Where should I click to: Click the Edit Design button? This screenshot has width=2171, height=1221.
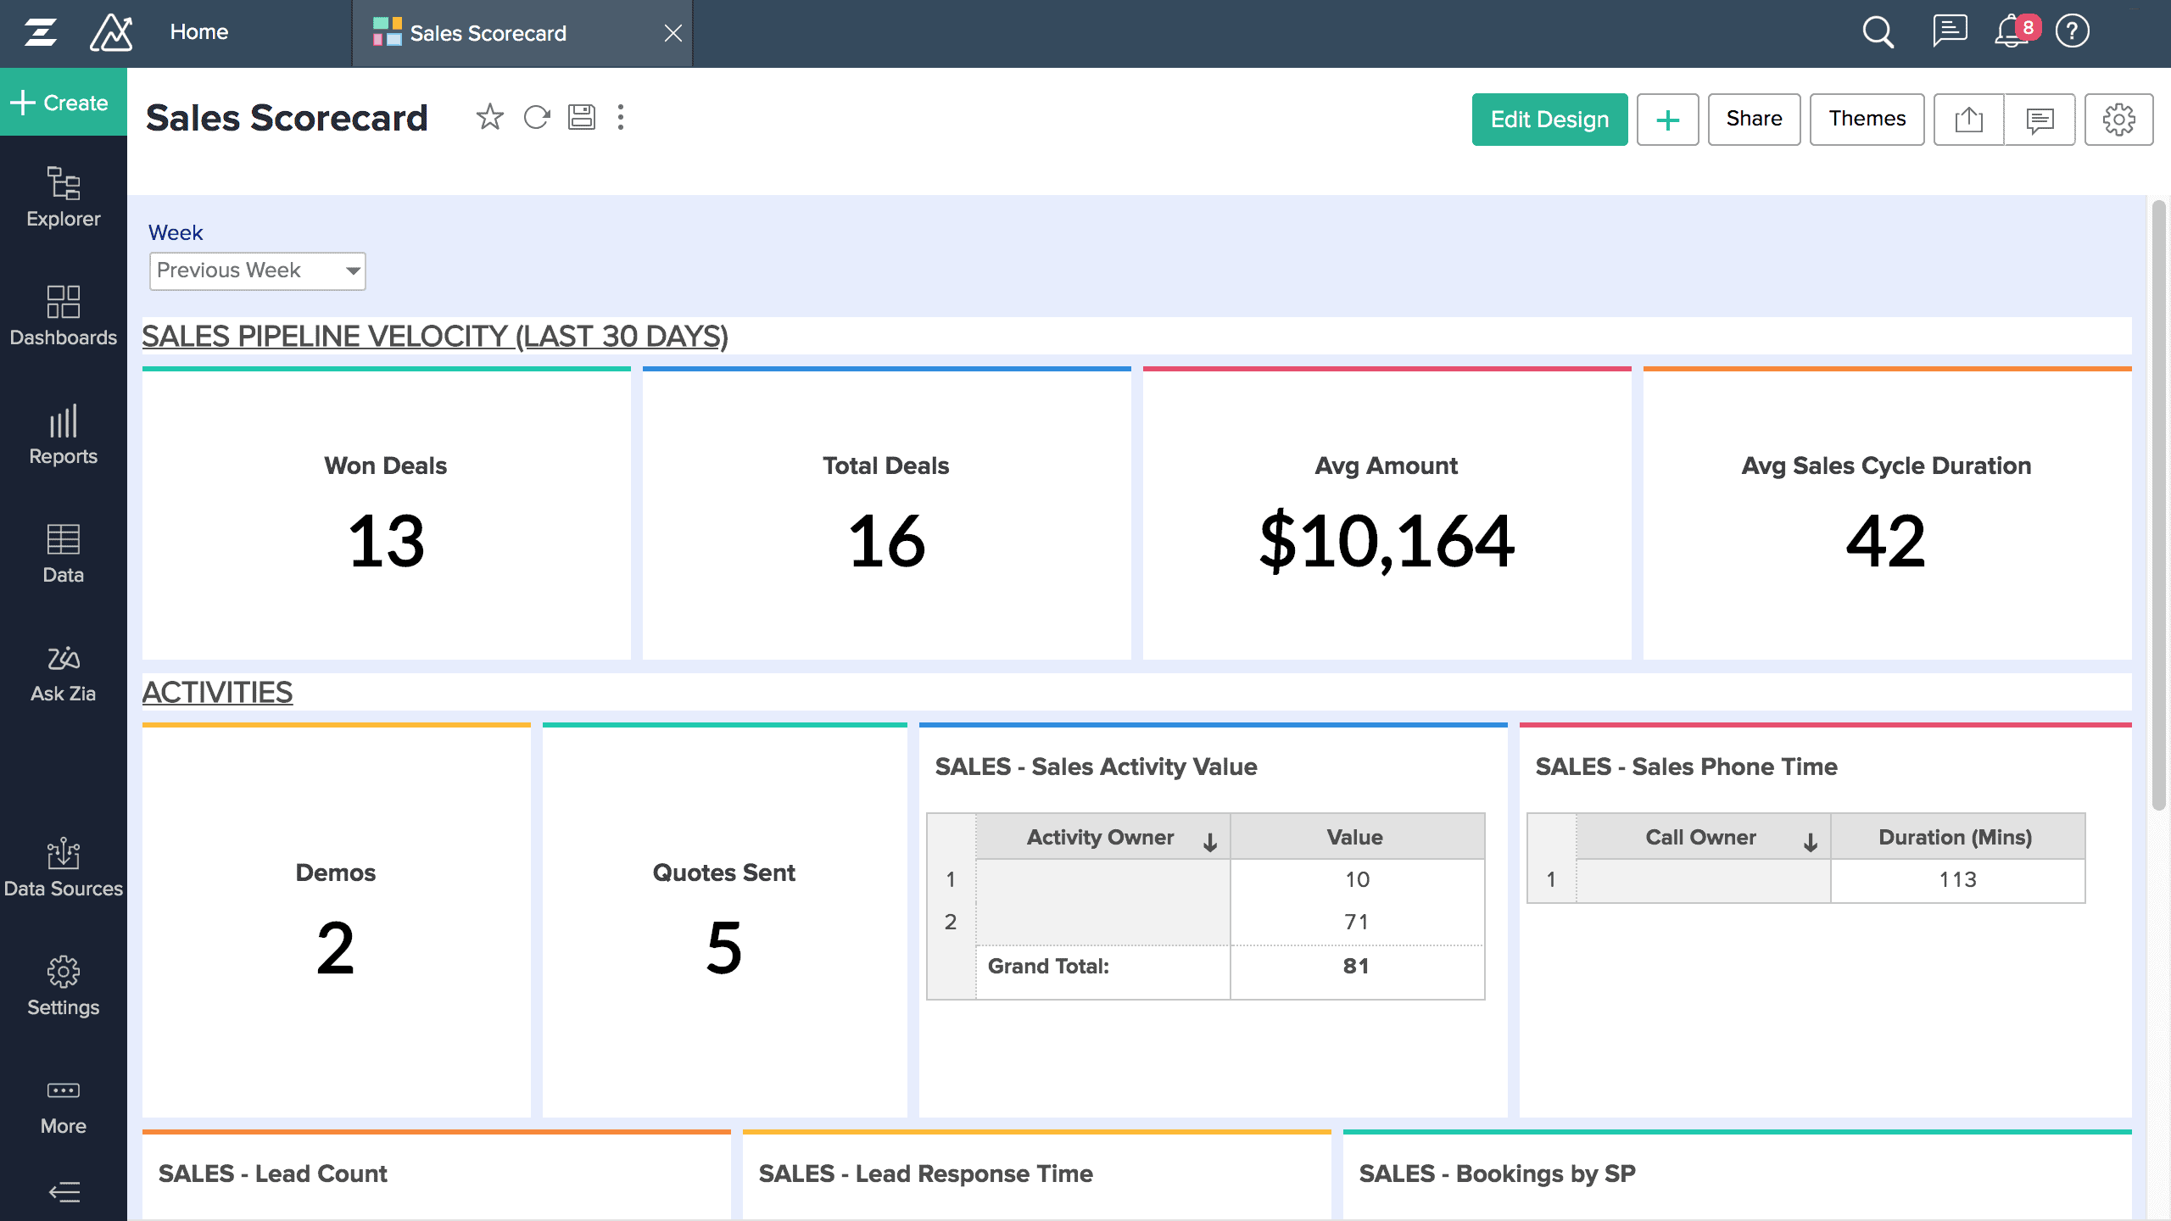[1549, 120]
